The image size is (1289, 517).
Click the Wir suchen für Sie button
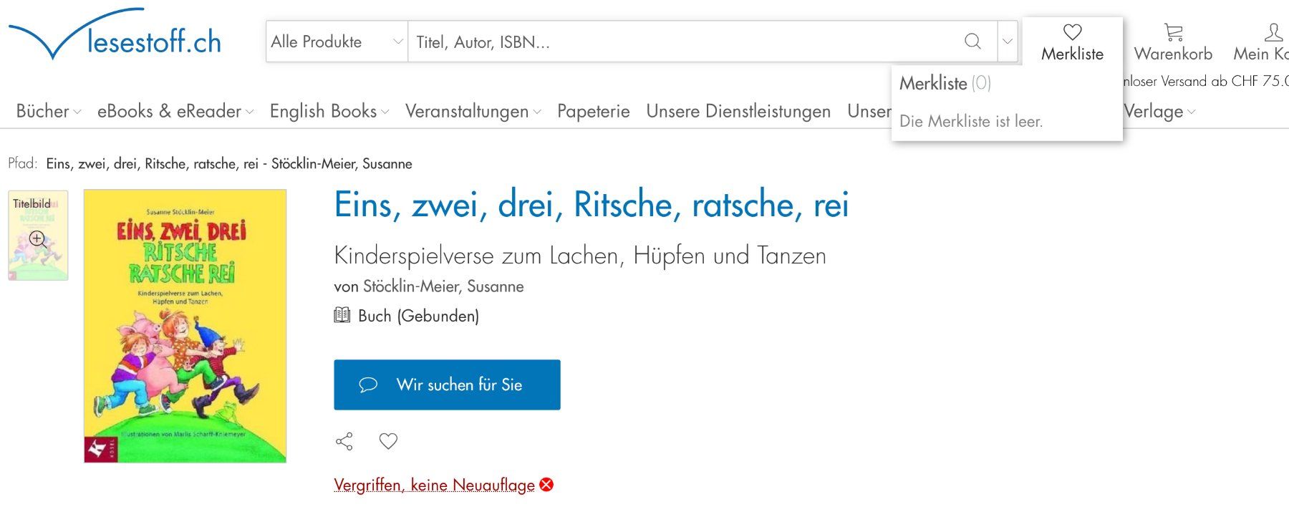coord(447,385)
